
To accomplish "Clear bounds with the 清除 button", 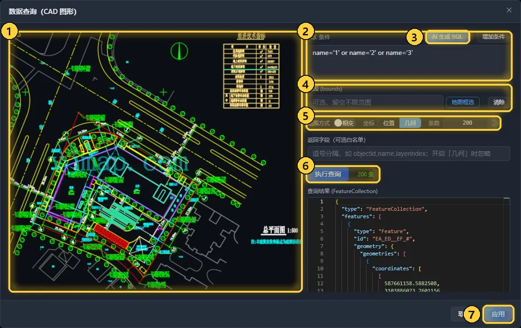I will tap(499, 102).
